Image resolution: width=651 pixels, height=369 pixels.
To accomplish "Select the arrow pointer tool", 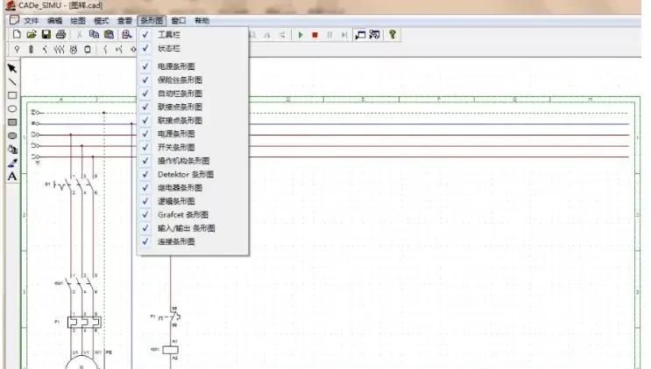I will 12,68.
